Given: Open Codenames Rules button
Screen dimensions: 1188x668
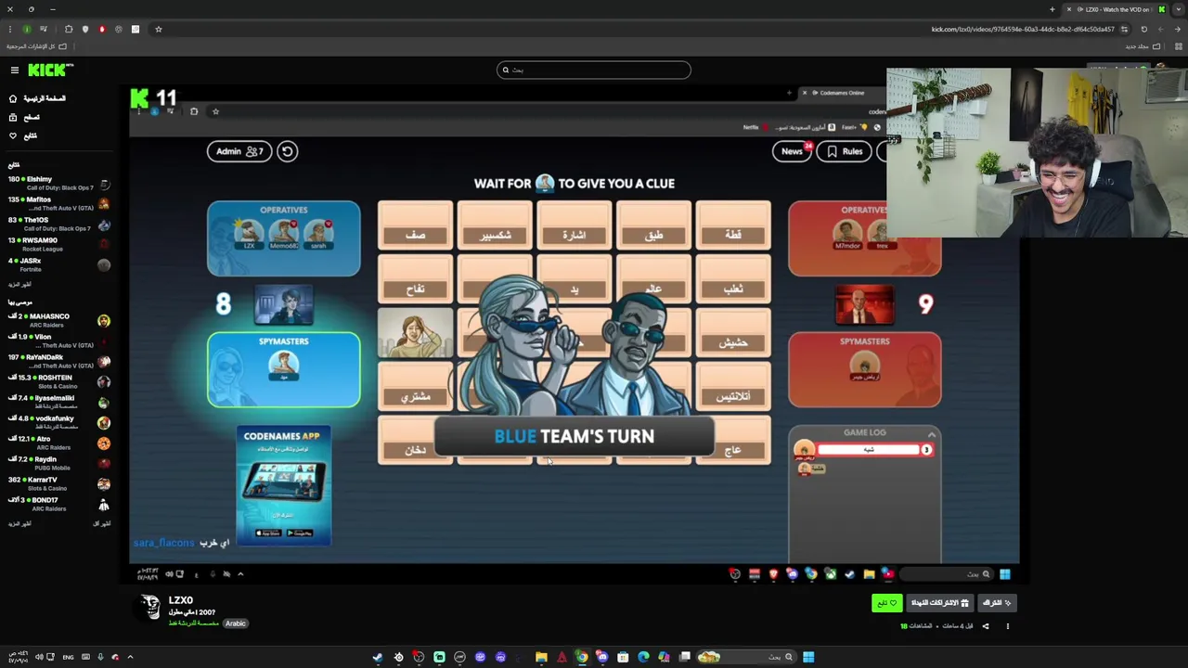Looking at the screenshot, I should [x=845, y=151].
